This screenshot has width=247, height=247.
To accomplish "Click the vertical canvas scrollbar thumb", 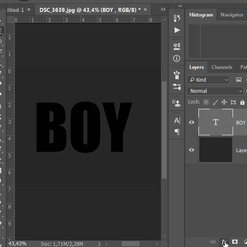I will point(164,130).
